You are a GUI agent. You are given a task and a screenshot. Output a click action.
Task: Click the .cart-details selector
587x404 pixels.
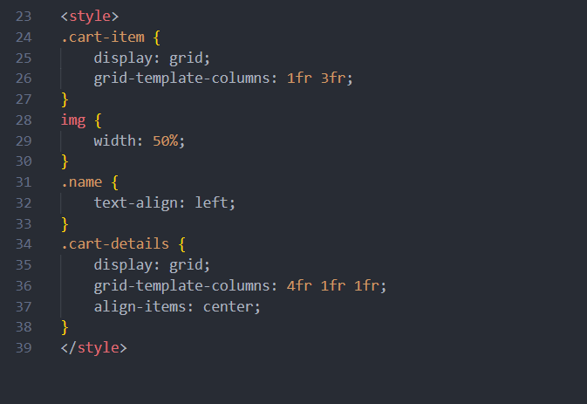114,244
